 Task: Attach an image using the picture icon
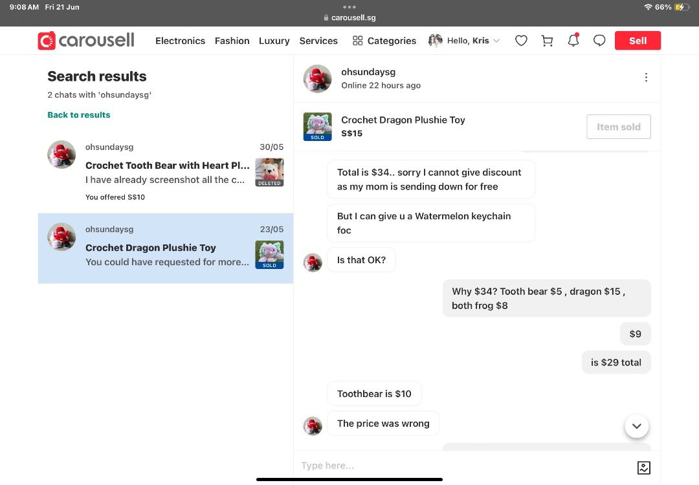(644, 467)
